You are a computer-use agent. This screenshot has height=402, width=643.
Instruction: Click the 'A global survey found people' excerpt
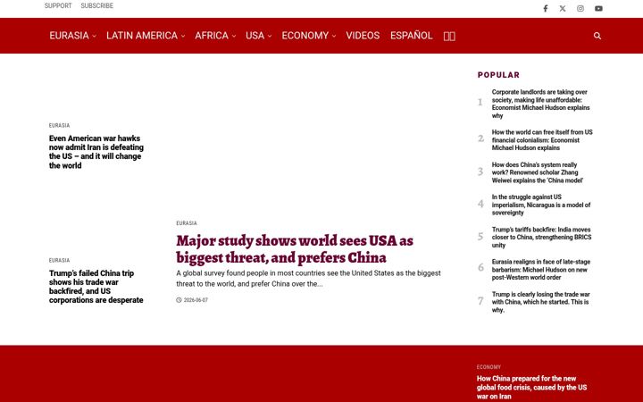click(308, 279)
